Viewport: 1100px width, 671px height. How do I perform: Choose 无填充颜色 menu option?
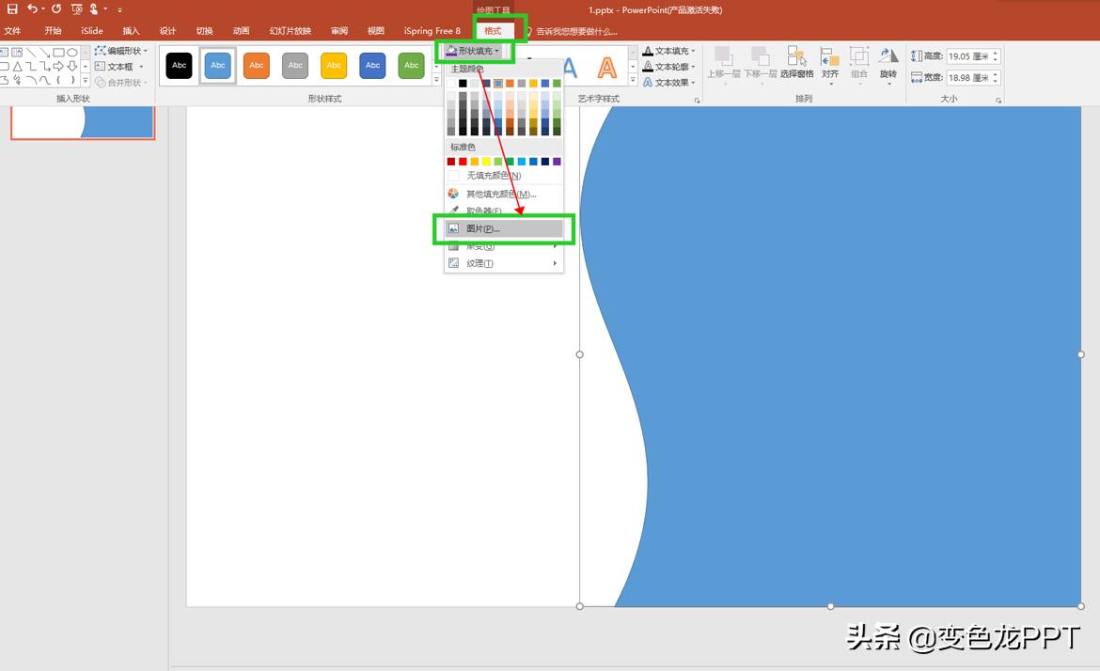(x=504, y=176)
